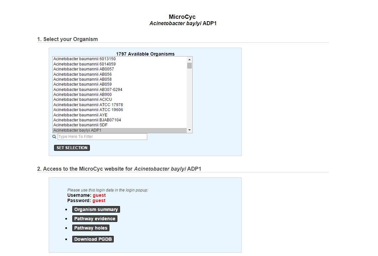Select Acinetobacter baumannii ATCC 17978
This screenshot has width=378, height=256.
click(x=120, y=105)
